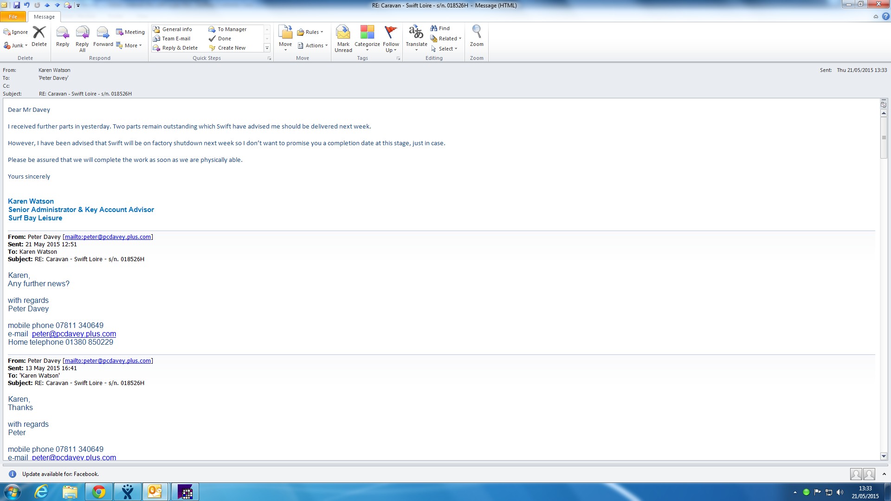This screenshot has width=891, height=501.
Task: Open Google Chrome from the taskbar
Action: point(98,492)
